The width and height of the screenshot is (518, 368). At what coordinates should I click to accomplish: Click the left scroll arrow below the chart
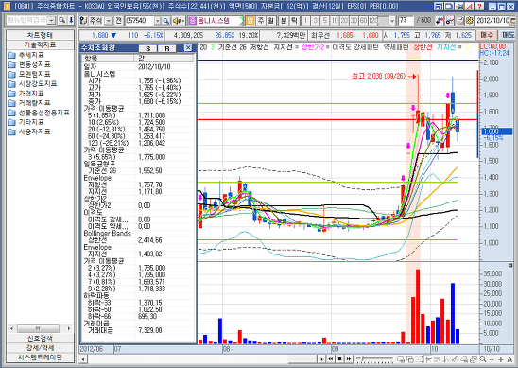click(83, 359)
